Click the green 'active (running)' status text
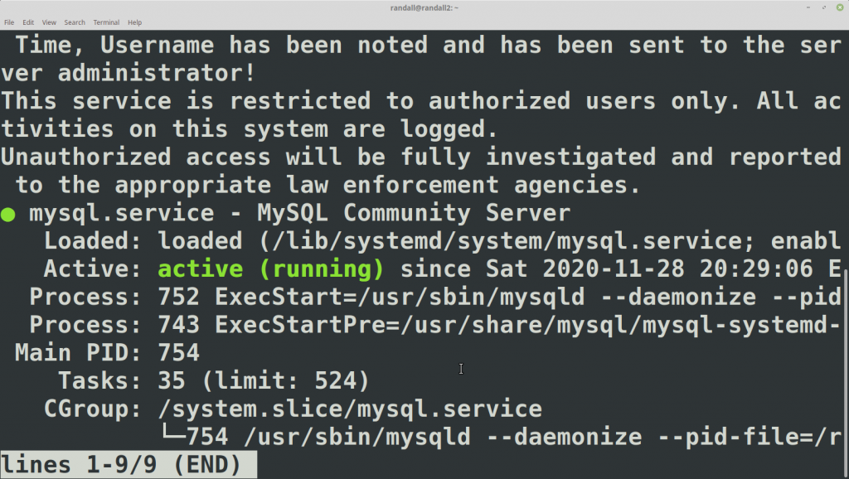Viewport: 849px width, 479px height. 271,269
